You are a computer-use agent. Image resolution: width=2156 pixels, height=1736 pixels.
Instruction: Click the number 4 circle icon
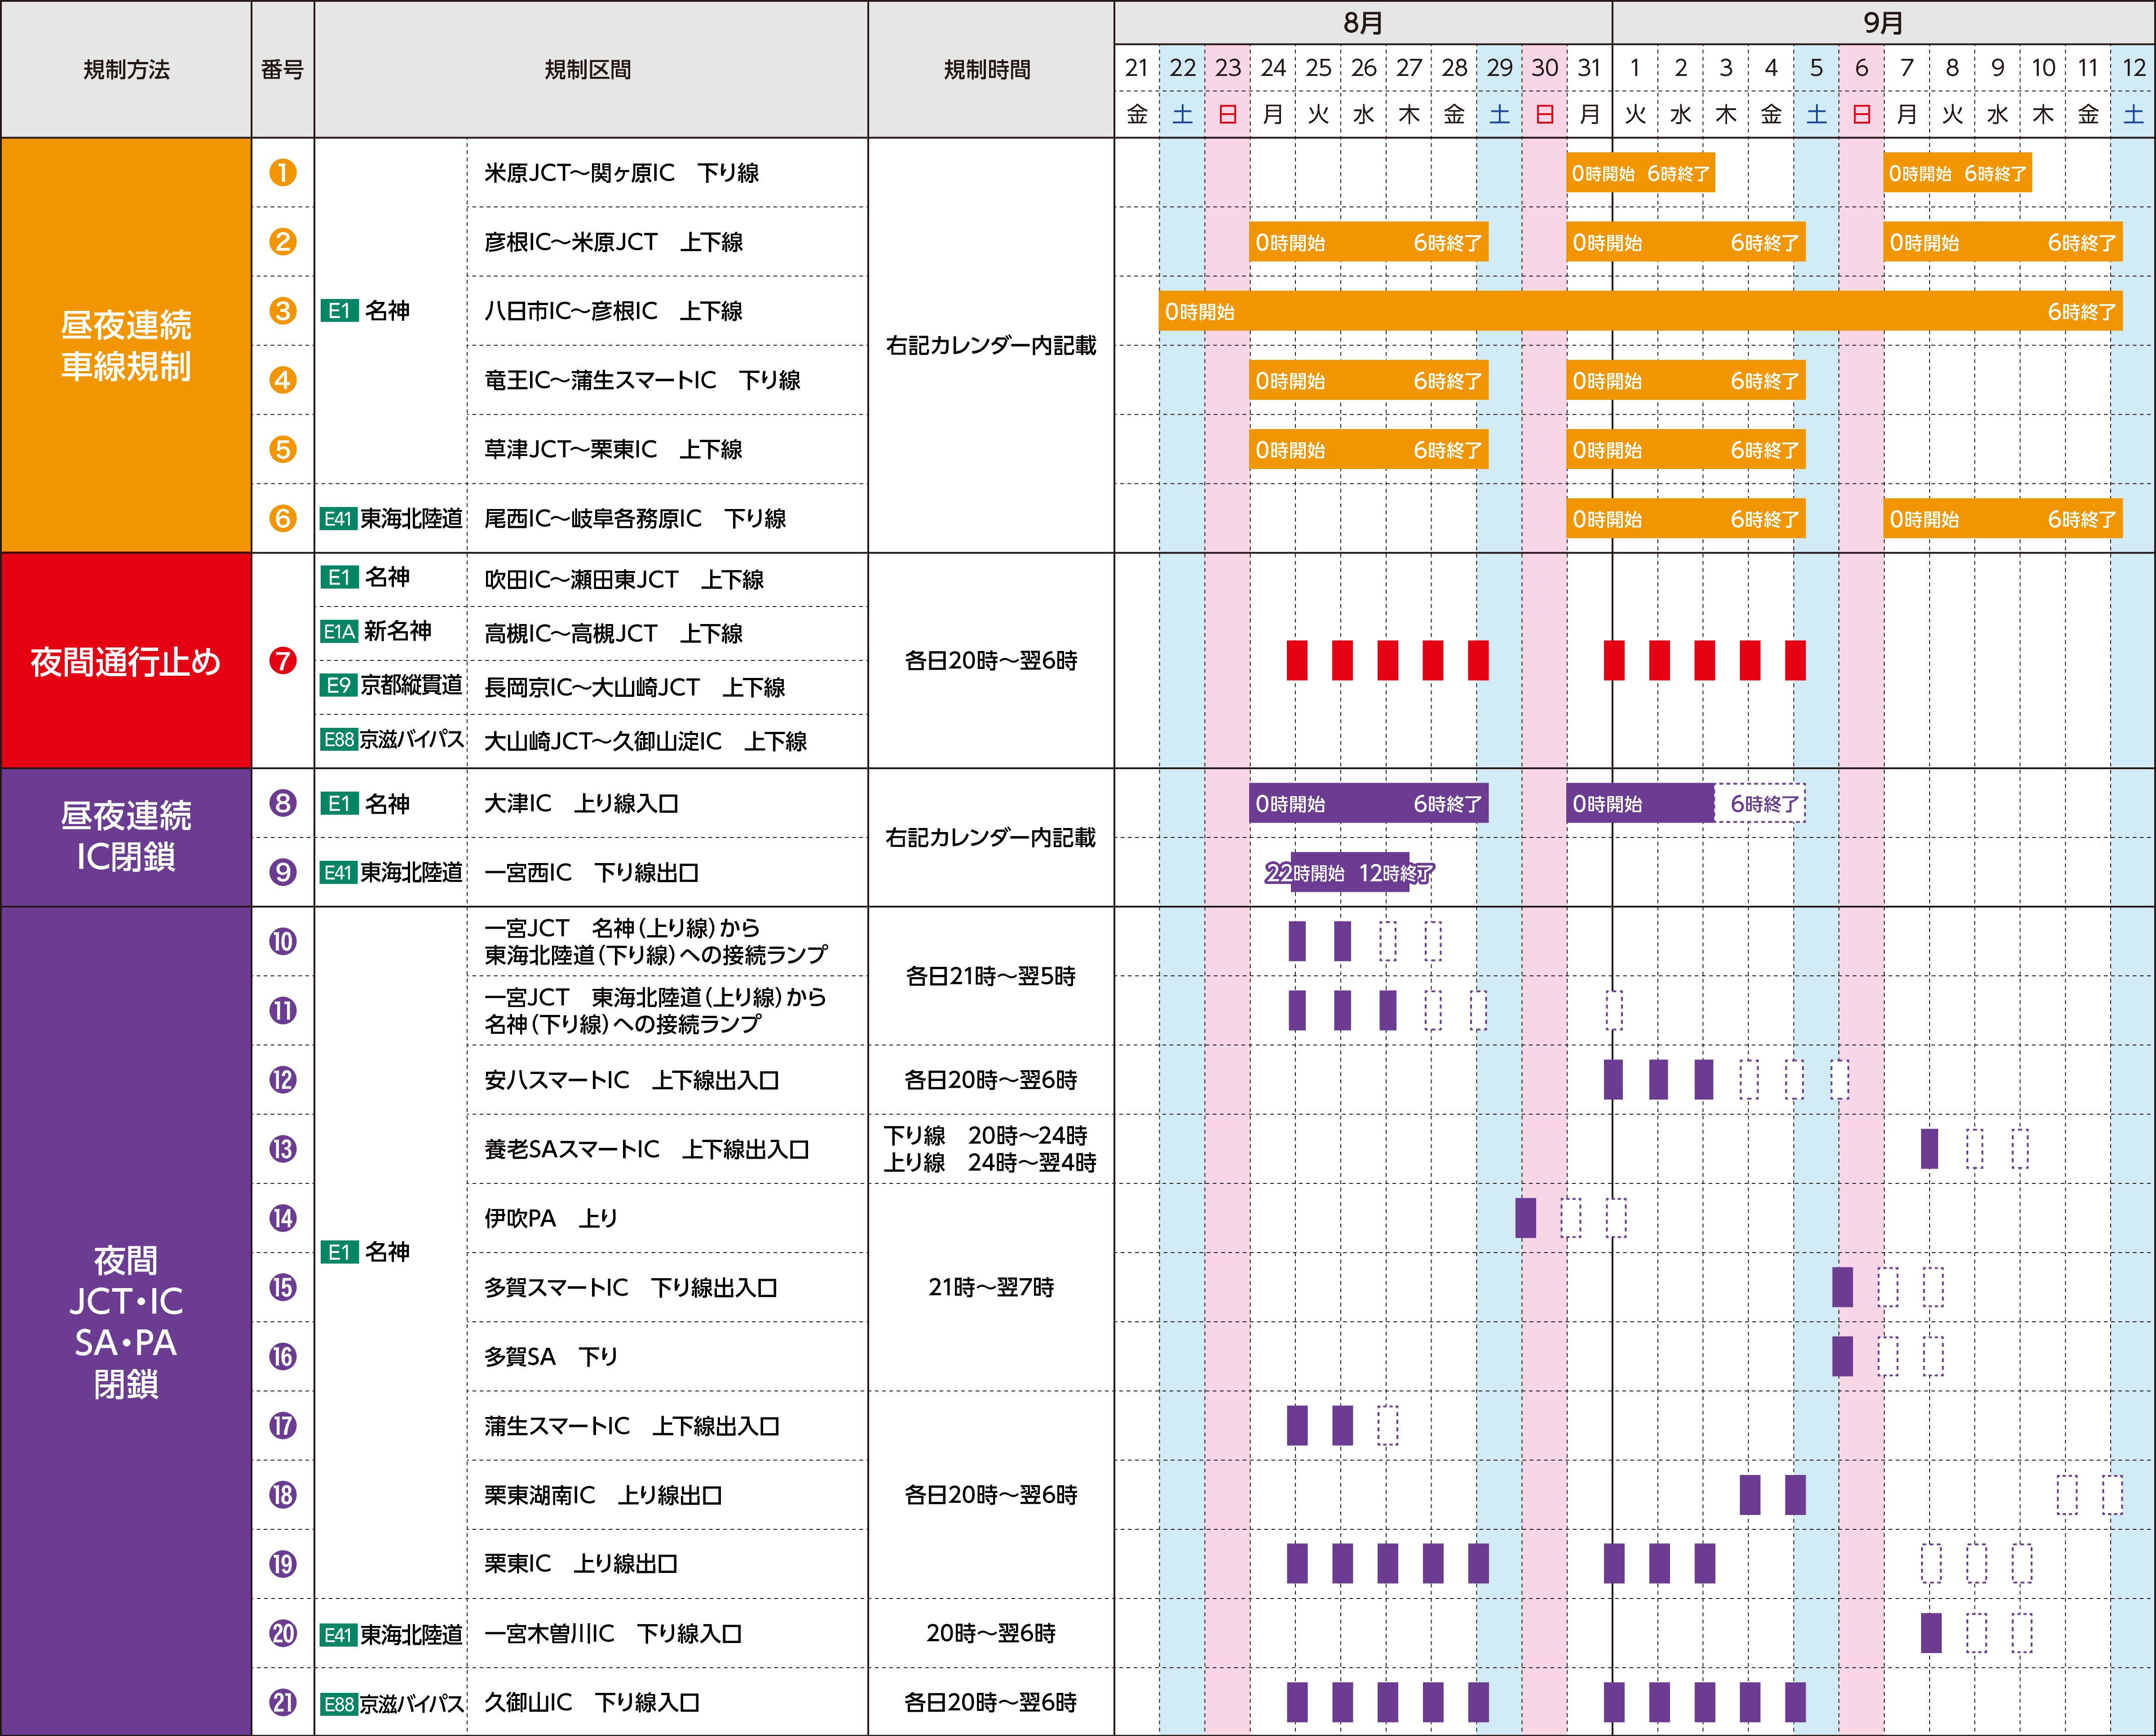283,380
